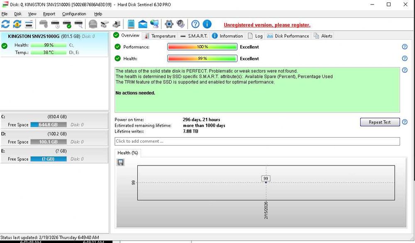Open the Alerts tab

[x=323, y=36]
